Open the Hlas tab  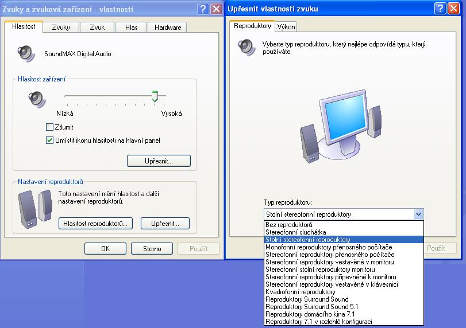pos(131,28)
